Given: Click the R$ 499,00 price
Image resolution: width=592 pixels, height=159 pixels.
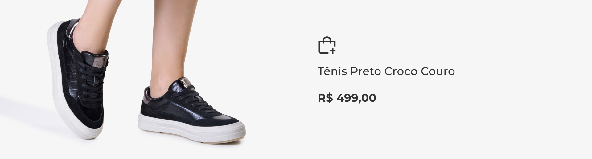Looking at the screenshot, I should point(347,98).
